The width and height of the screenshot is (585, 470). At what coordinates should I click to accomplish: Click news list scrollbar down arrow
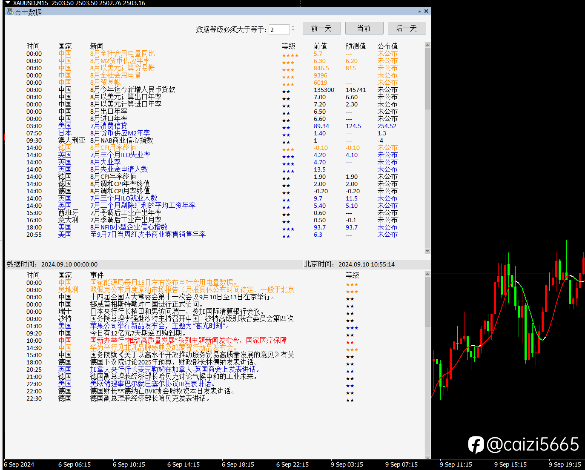(x=427, y=251)
